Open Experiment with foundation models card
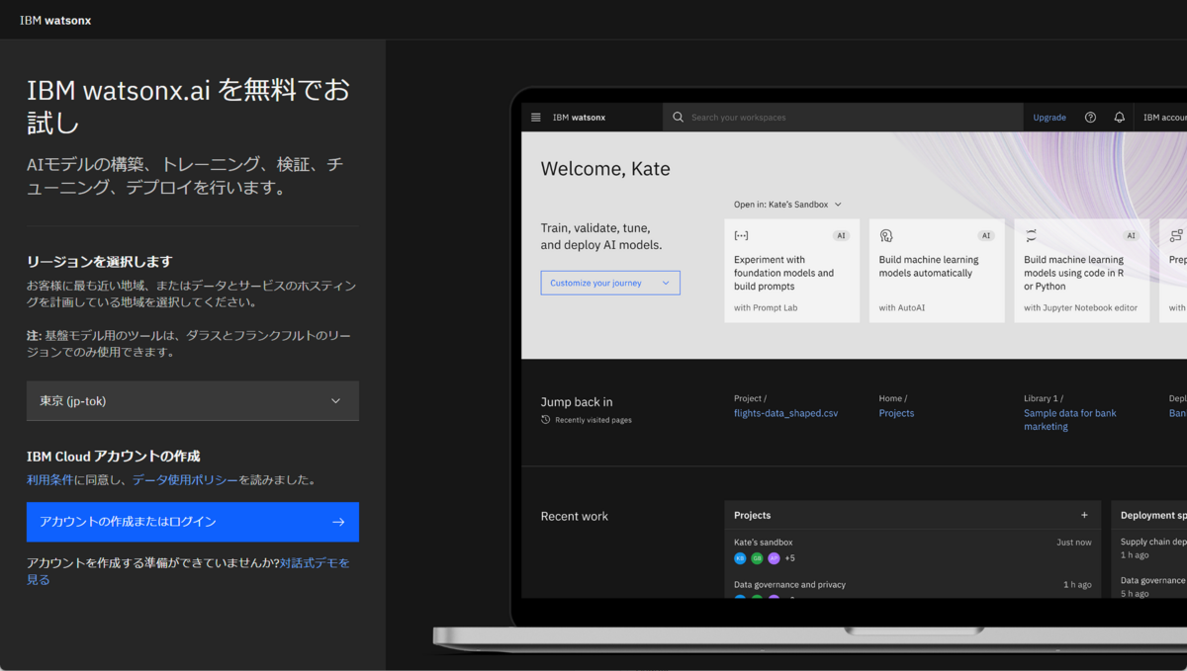The width and height of the screenshot is (1187, 671). (x=792, y=271)
